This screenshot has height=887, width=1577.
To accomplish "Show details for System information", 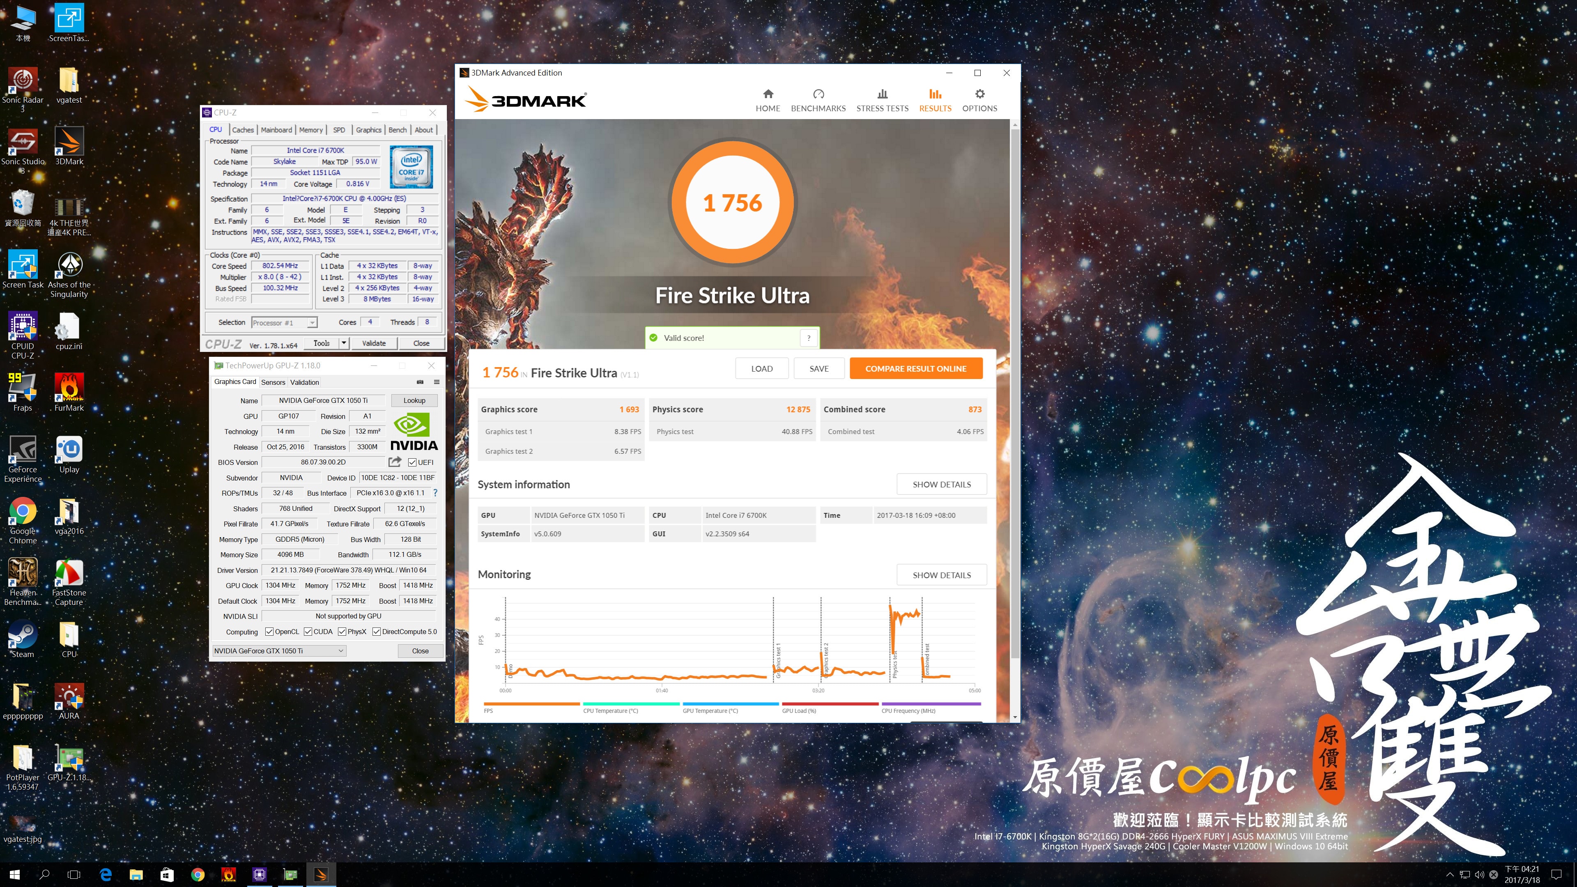I will (x=942, y=484).
